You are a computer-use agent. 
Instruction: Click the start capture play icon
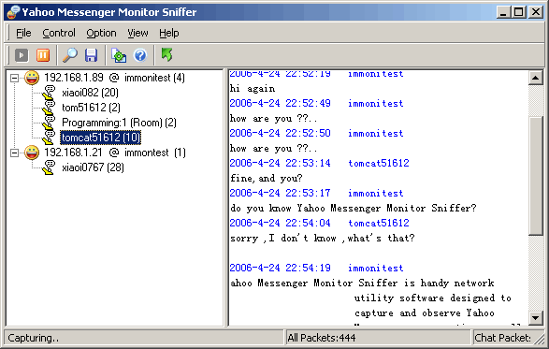tap(22, 55)
